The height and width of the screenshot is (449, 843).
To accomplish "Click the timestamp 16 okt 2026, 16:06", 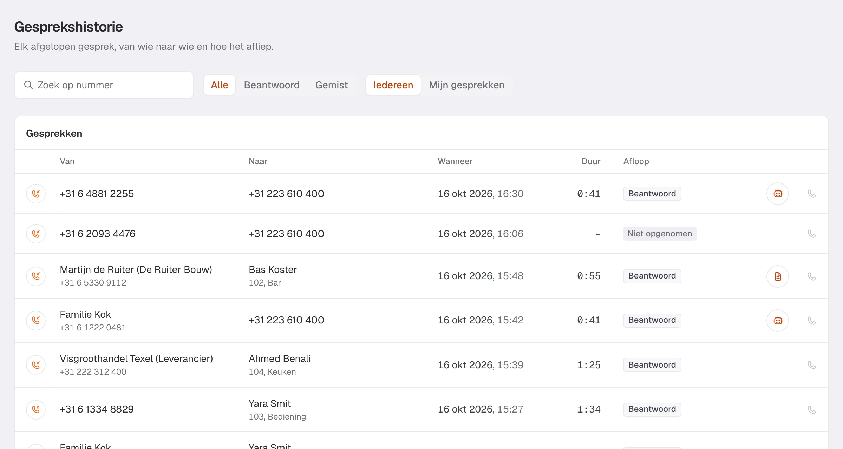I will pyautogui.click(x=481, y=234).
